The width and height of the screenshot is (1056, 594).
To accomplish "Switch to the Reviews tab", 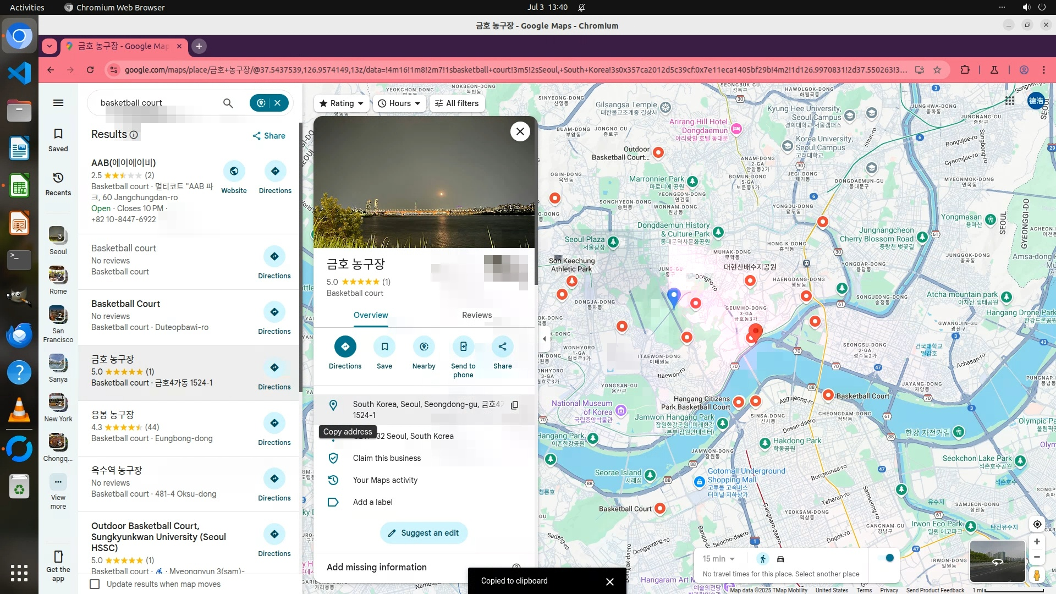I will pos(476,315).
